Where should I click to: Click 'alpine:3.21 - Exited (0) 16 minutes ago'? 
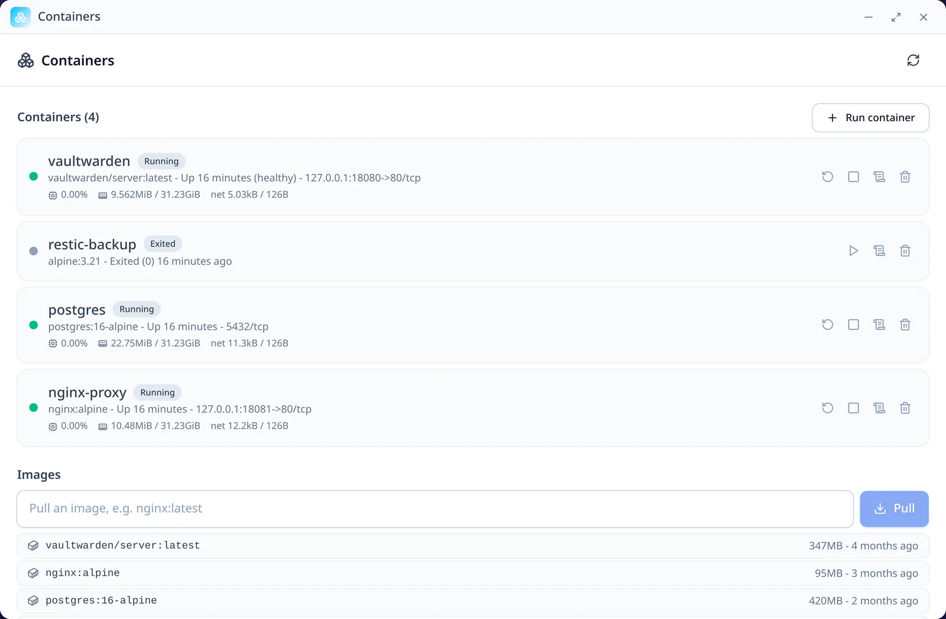[x=140, y=261]
